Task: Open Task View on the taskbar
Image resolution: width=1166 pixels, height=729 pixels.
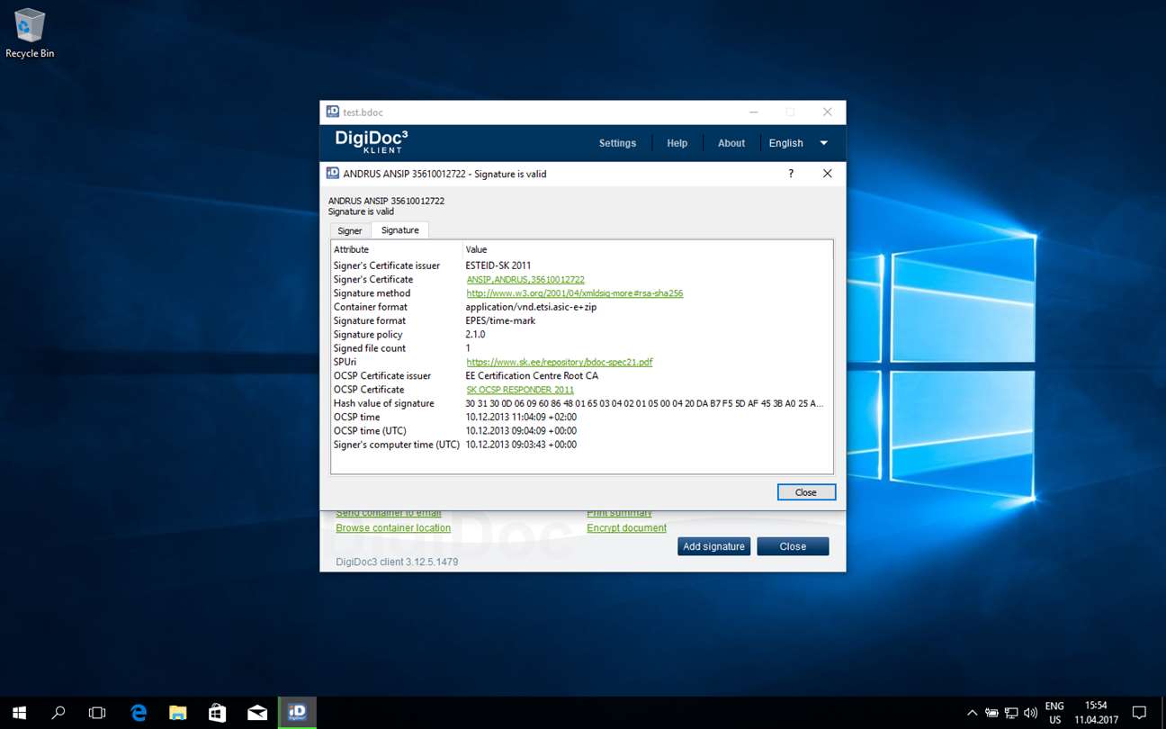Action: [97, 713]
